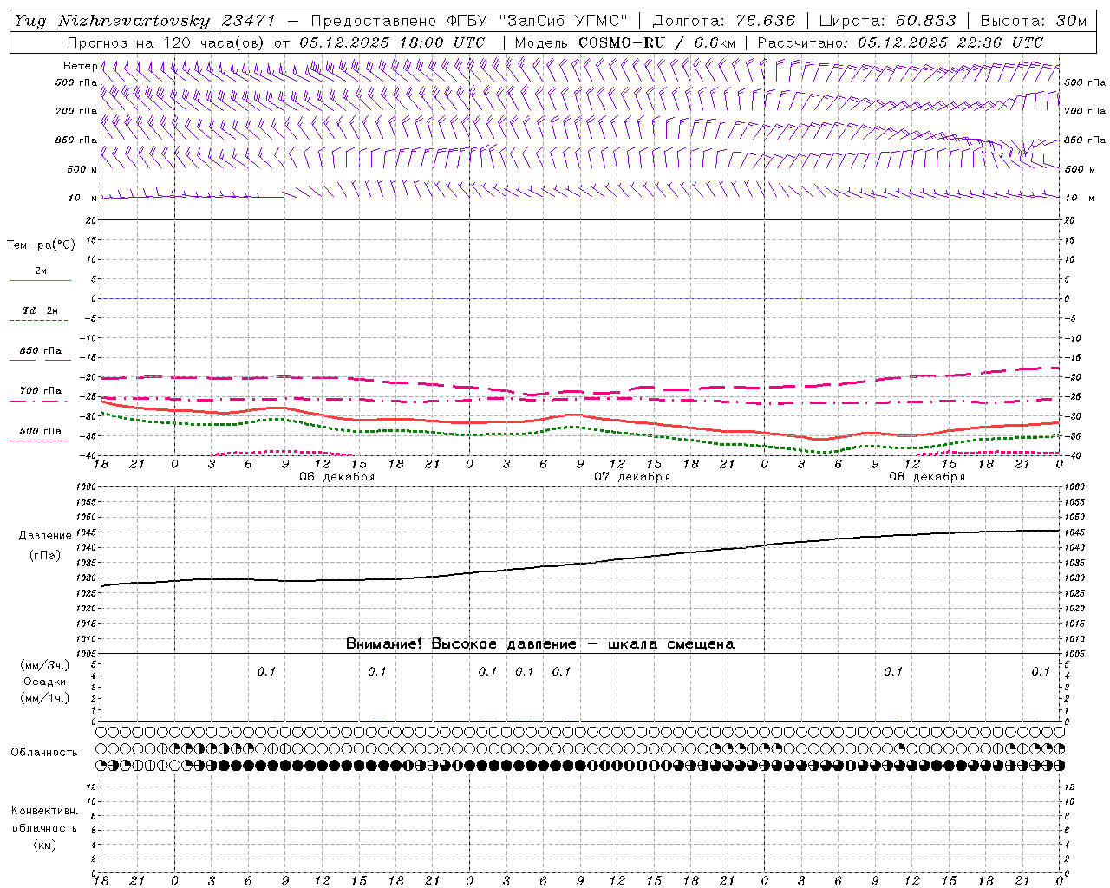Click the (км) convective cloud unit label

point(44,845)
